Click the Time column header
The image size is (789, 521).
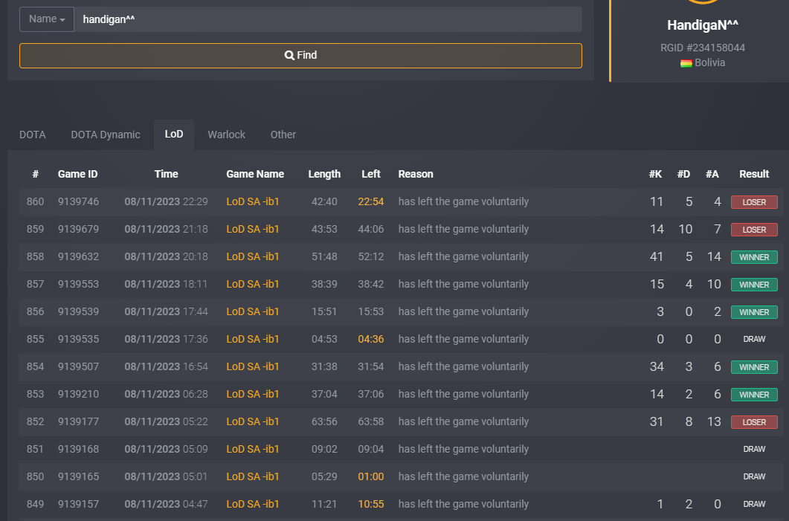click(x=166, y=174)
